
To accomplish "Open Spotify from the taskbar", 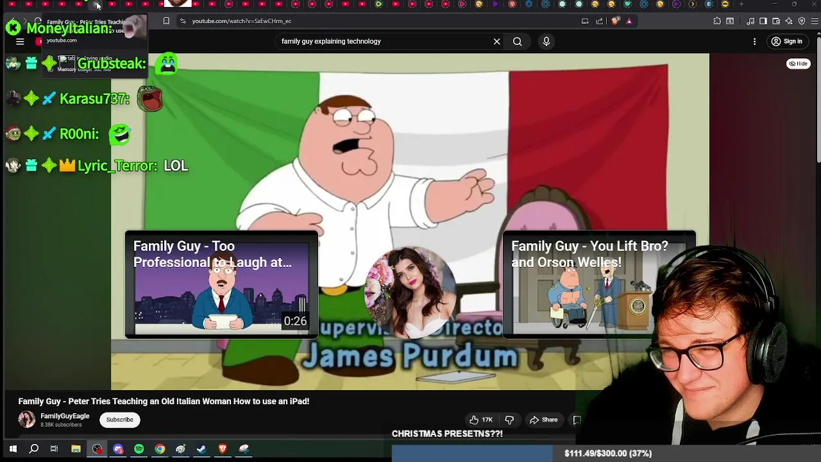I will [x=139, y=449].
